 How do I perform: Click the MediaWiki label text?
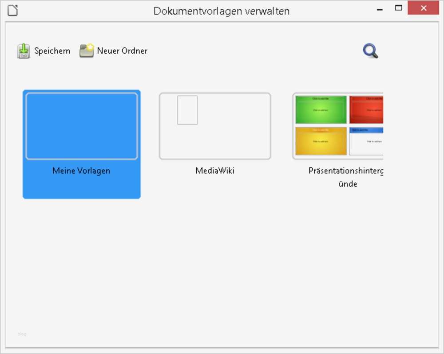(215, 171)
